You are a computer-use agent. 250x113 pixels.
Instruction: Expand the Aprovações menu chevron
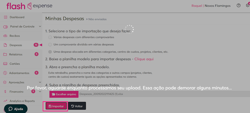tap(40, 82)
